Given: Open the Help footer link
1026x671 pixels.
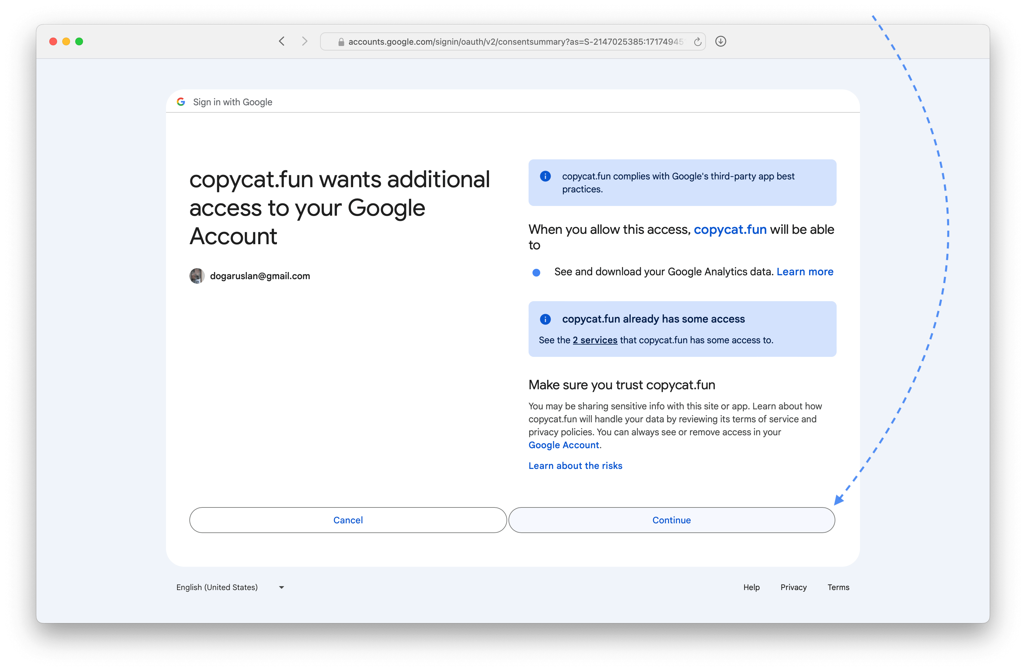Looking at the screenshot, I should [x=751, y=587].
